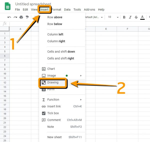This screenshot has width=150, height=142.
Task: Open the Insert menu
Action: [x=44, y=9]
